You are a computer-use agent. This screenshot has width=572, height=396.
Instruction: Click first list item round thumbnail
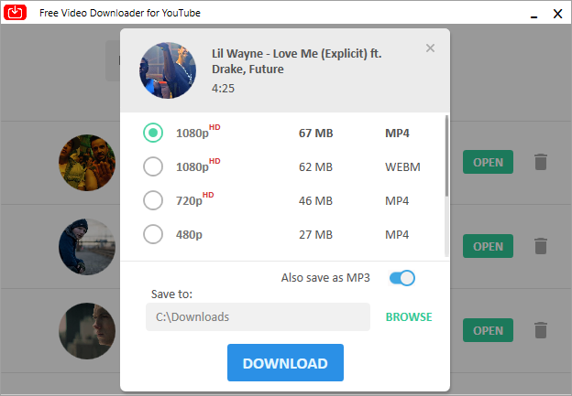click(87, 163)
